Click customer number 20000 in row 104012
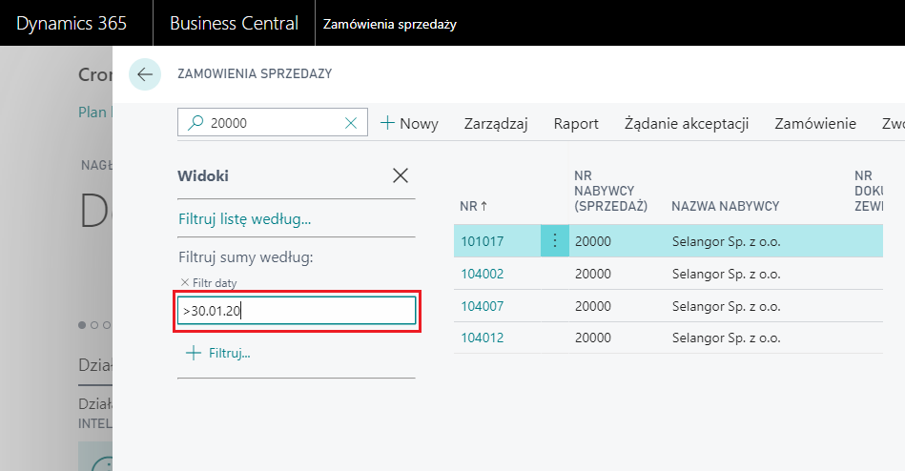 [x=593, y=338]
